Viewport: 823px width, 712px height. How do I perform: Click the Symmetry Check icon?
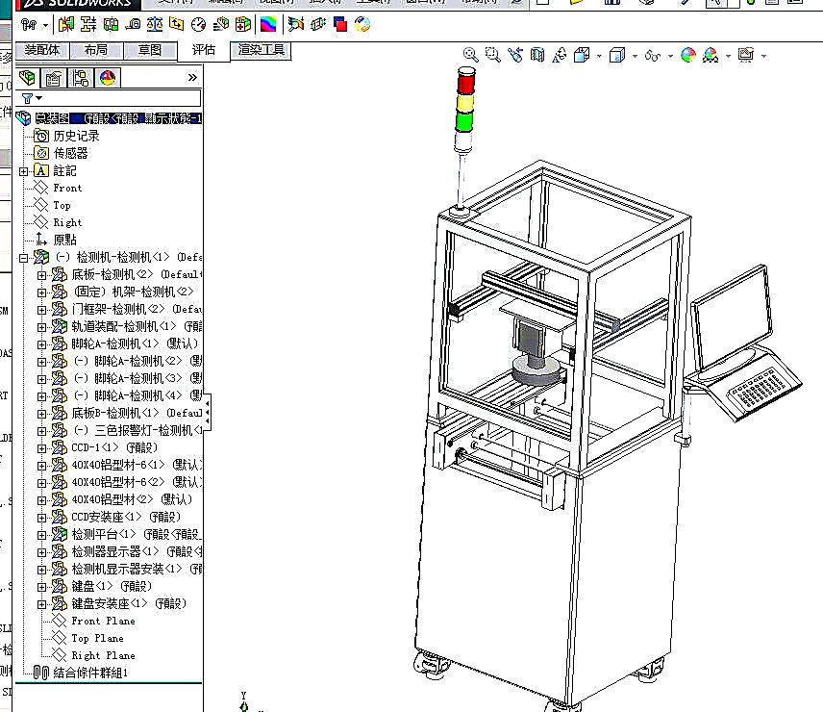pyautogui.click(x=318, y=24)
